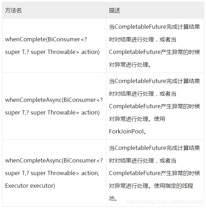Click first row description 当CompletableFuture完成计算结果
This screenshot has width=206, height=208.
coord(154,27)
